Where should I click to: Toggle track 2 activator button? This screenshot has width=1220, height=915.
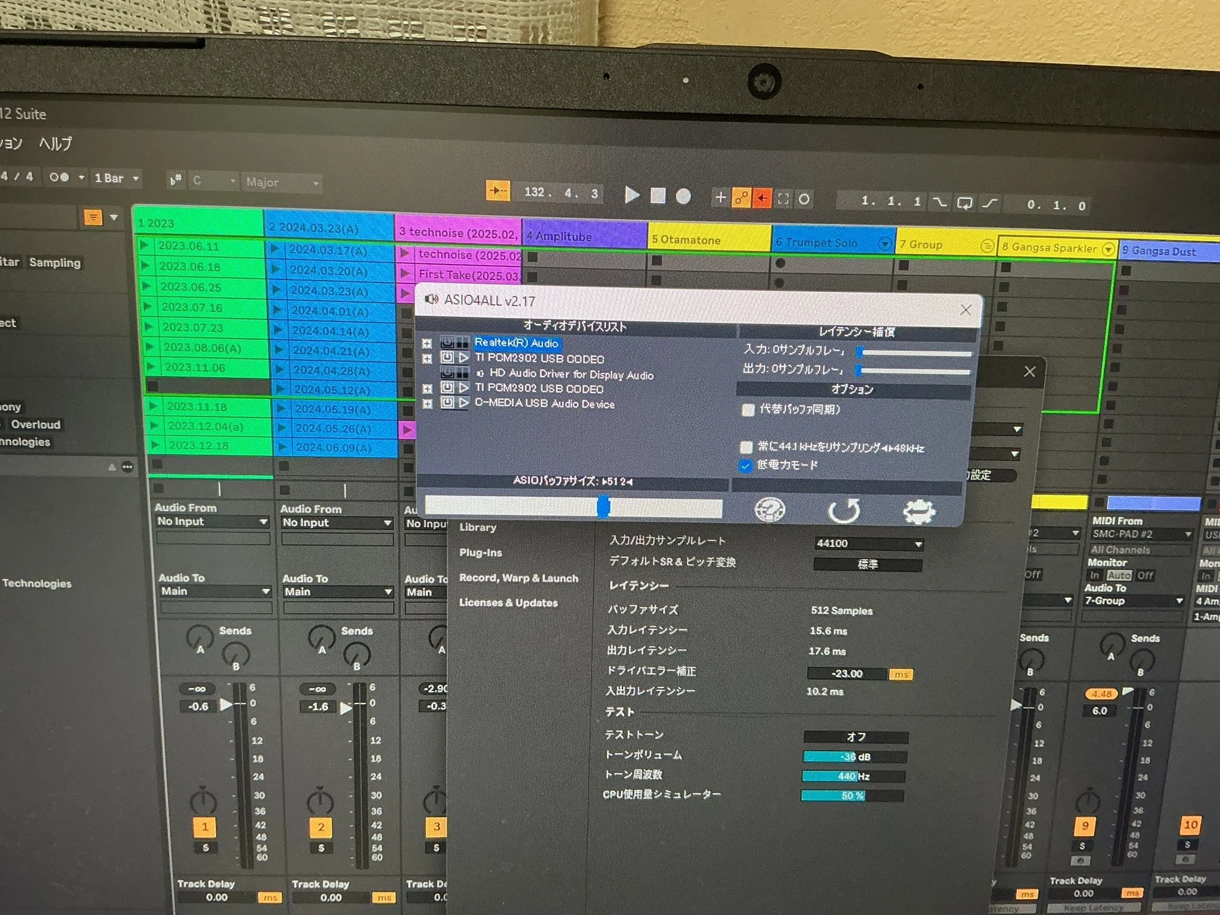320,827
